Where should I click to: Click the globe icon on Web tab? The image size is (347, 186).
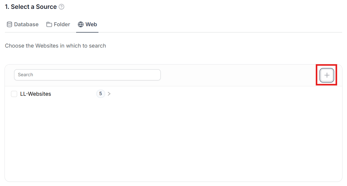(x=81, y=24)
